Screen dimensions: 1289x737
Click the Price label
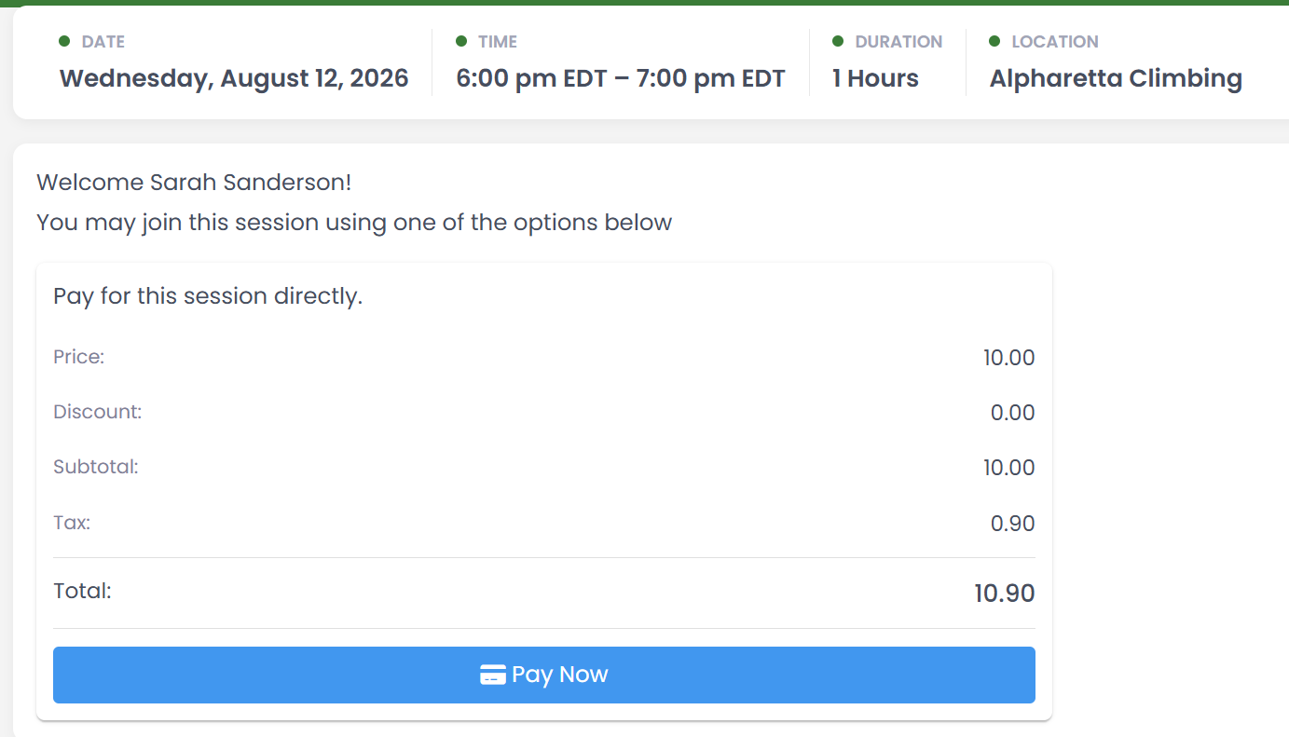79,357
